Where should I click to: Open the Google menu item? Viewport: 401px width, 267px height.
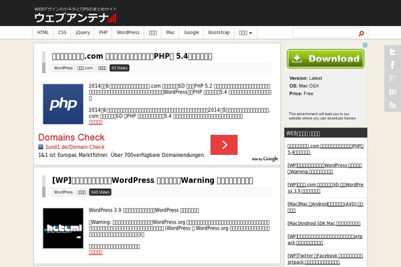[191, 33]
